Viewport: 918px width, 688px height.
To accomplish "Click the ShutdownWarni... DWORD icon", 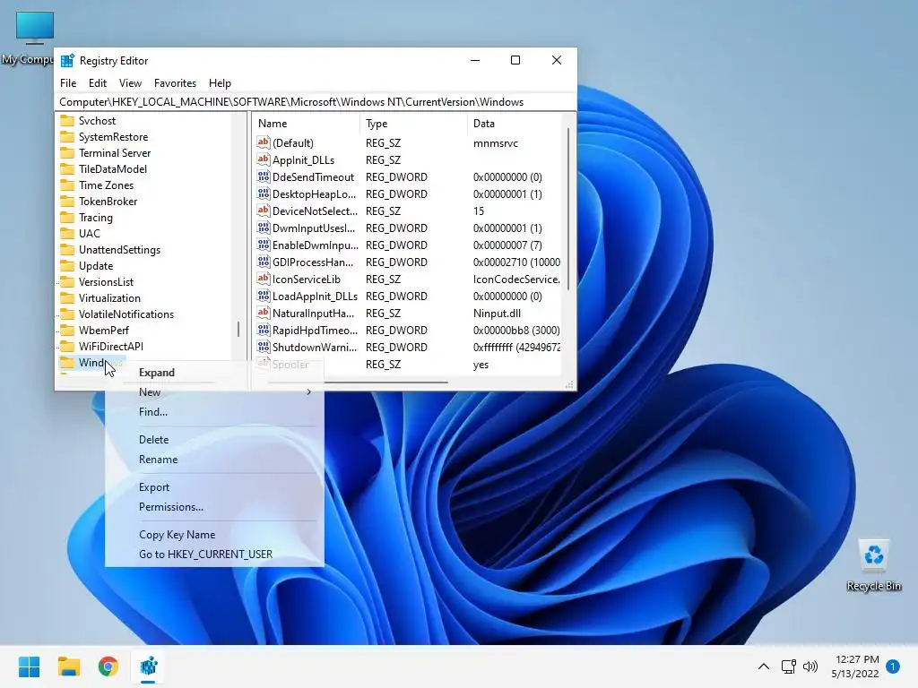I will tap(264, 347).
